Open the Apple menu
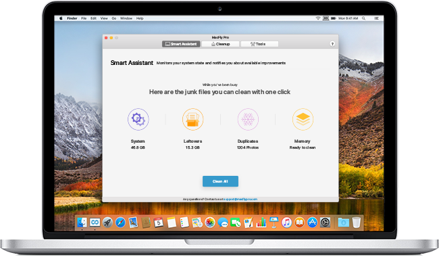439x257 pixels. tap(61, 18)
